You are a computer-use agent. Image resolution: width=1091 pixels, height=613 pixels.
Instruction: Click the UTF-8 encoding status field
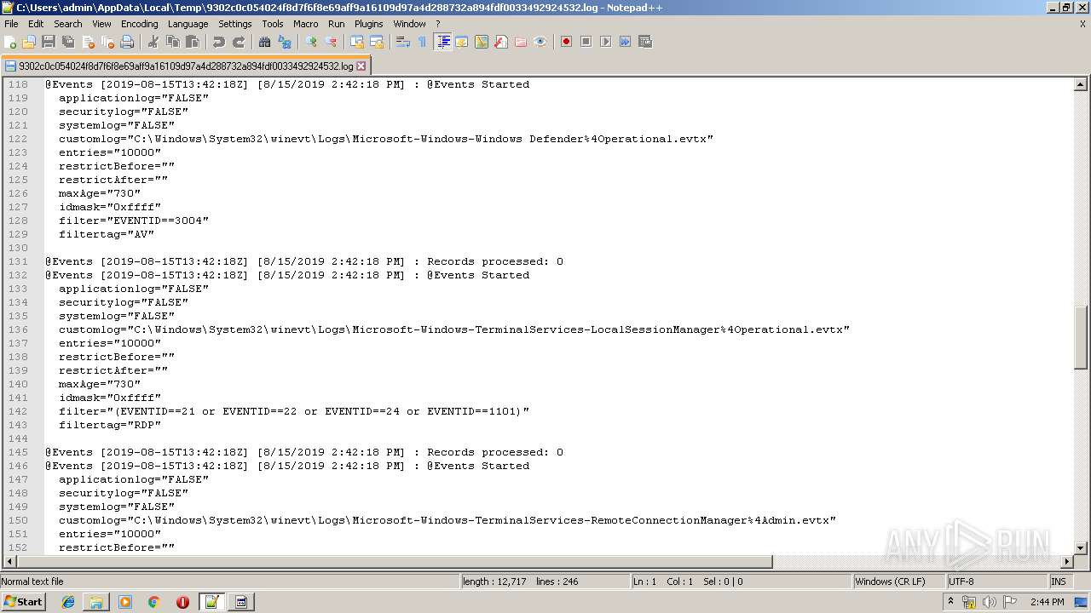pyautogui.click(x=996, y=581)
